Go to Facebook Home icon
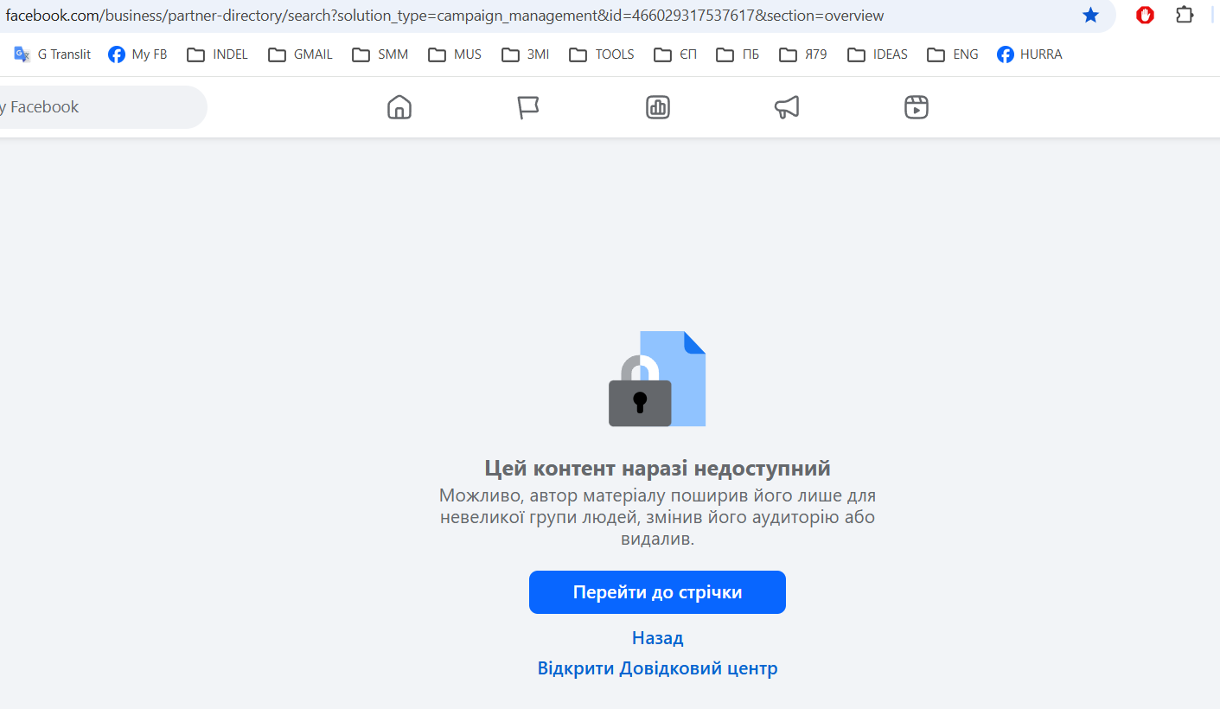This screenshot has width=1220, height=709. 399,107
